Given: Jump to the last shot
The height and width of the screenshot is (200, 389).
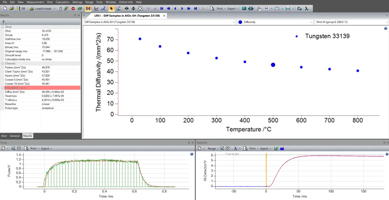Looking at the screenshot, I should pyautogui.click(x=196, y=9).
